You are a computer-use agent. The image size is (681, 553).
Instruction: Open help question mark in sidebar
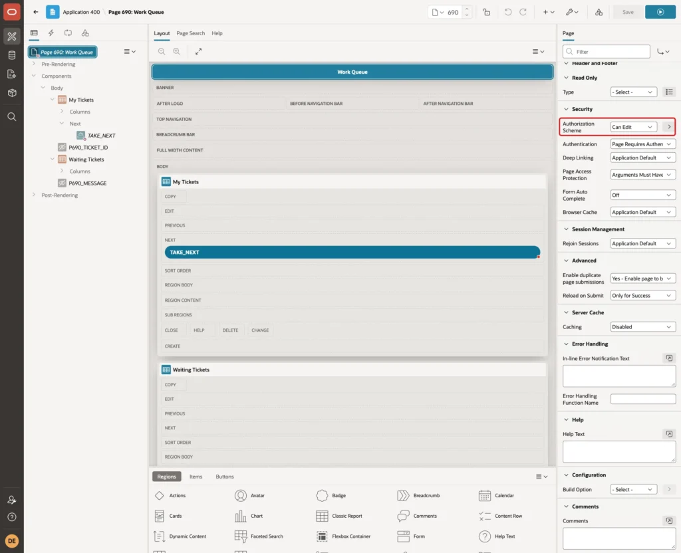click(12, 517)
